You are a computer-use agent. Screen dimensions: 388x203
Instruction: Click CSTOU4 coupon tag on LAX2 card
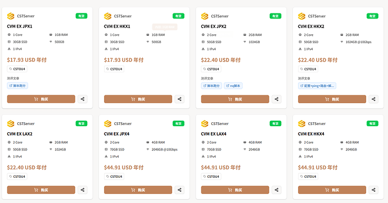tap(17, 177)
